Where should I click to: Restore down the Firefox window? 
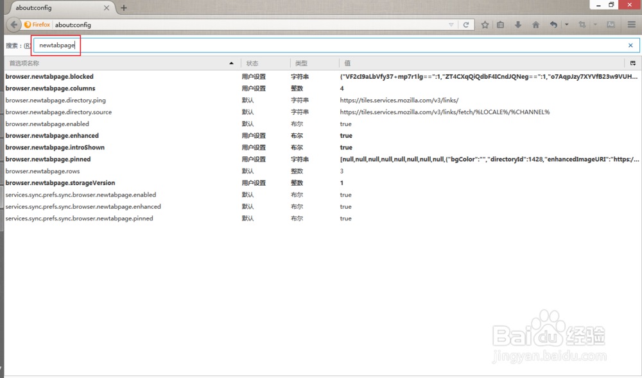tap(611, 4)
